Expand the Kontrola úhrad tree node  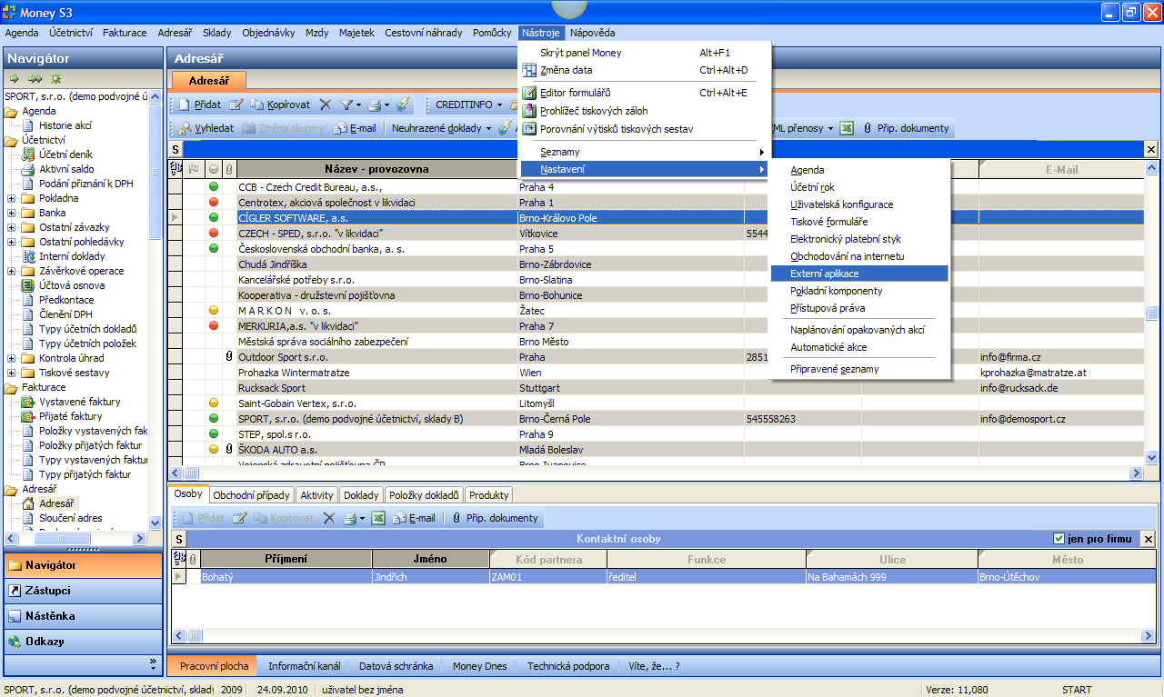tap(11, 358)
